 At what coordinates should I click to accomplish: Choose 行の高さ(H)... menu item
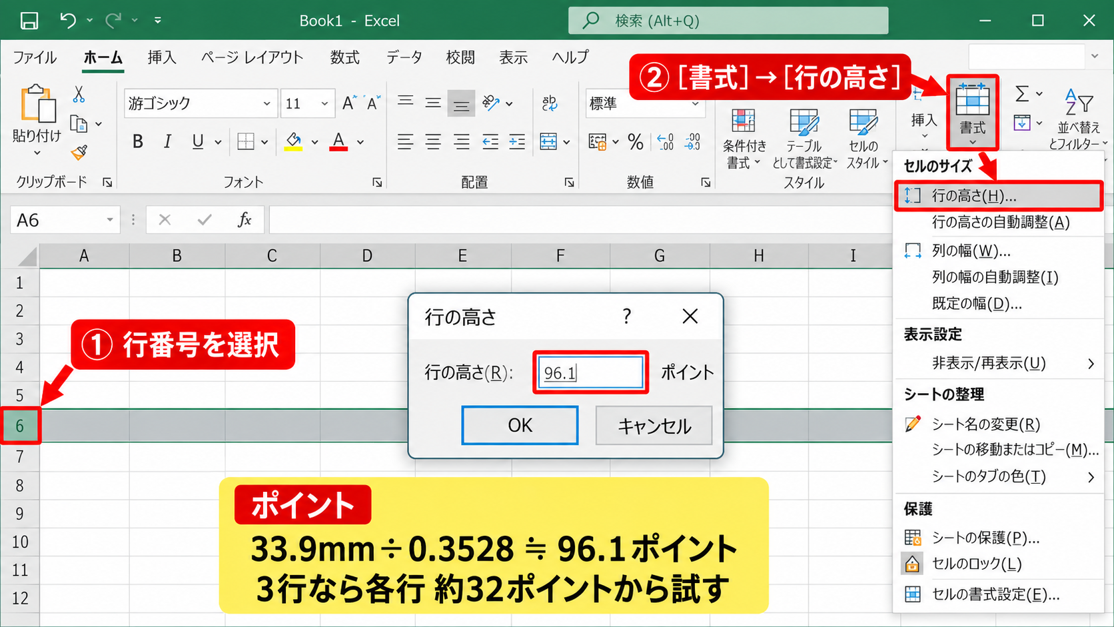[x=999, y=196]
